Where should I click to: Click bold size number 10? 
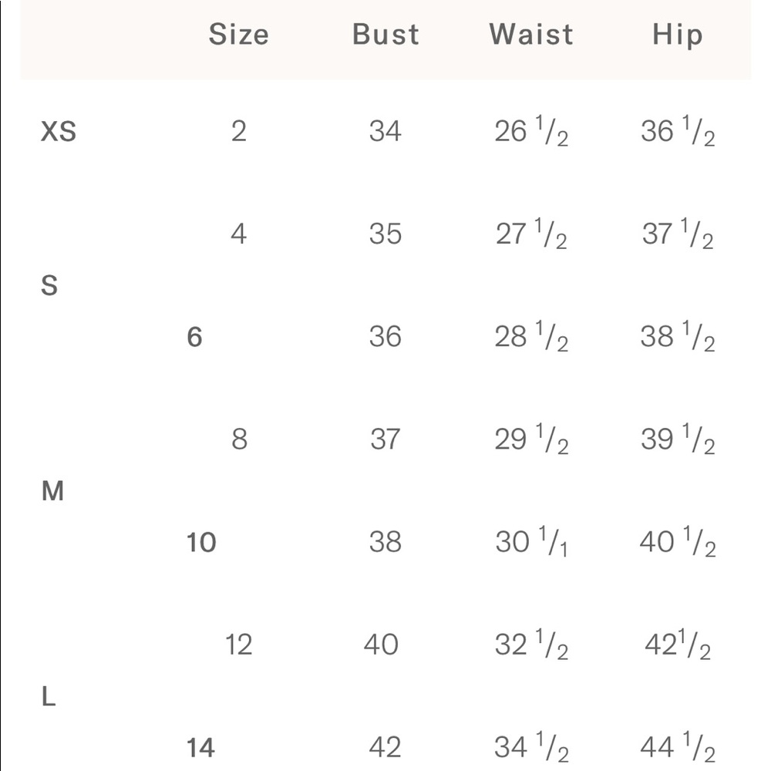pyautogui.click(x=201, y=542)
